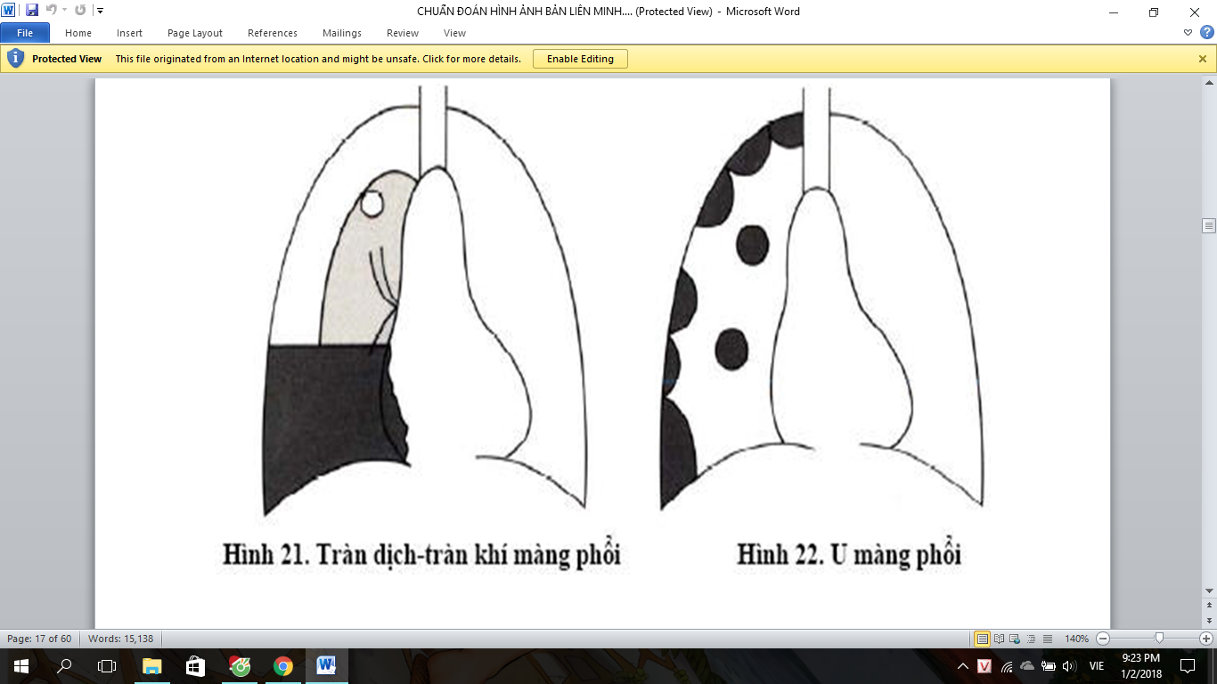This screenshot has width=1217, height=684.
Task: Click the Previous Page browse arrow
Action: click(1209, 607)
